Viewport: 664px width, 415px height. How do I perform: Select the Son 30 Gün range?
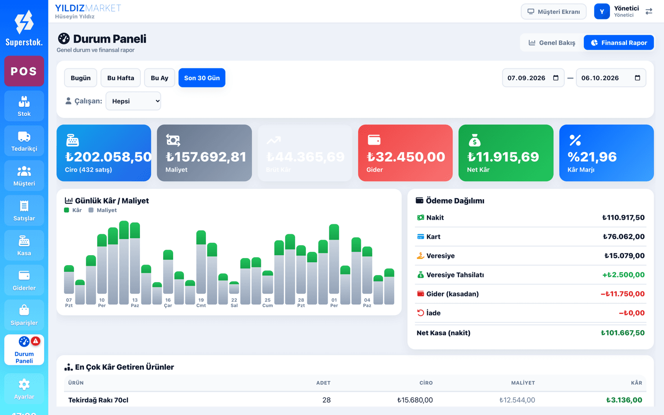click(x=202, y=78)
